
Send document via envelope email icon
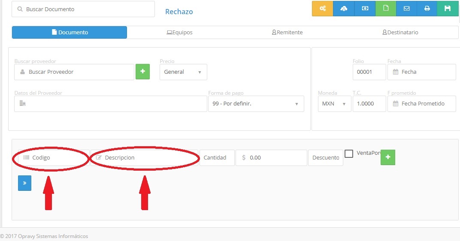[x=406, y=9]
